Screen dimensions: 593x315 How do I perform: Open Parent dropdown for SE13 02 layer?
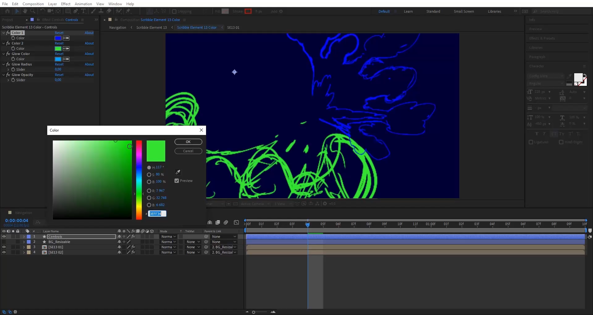tap(224, 252)
